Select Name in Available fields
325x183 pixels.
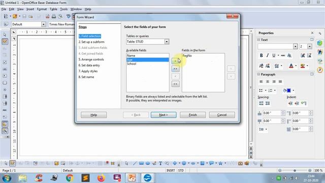pos(147,55)
